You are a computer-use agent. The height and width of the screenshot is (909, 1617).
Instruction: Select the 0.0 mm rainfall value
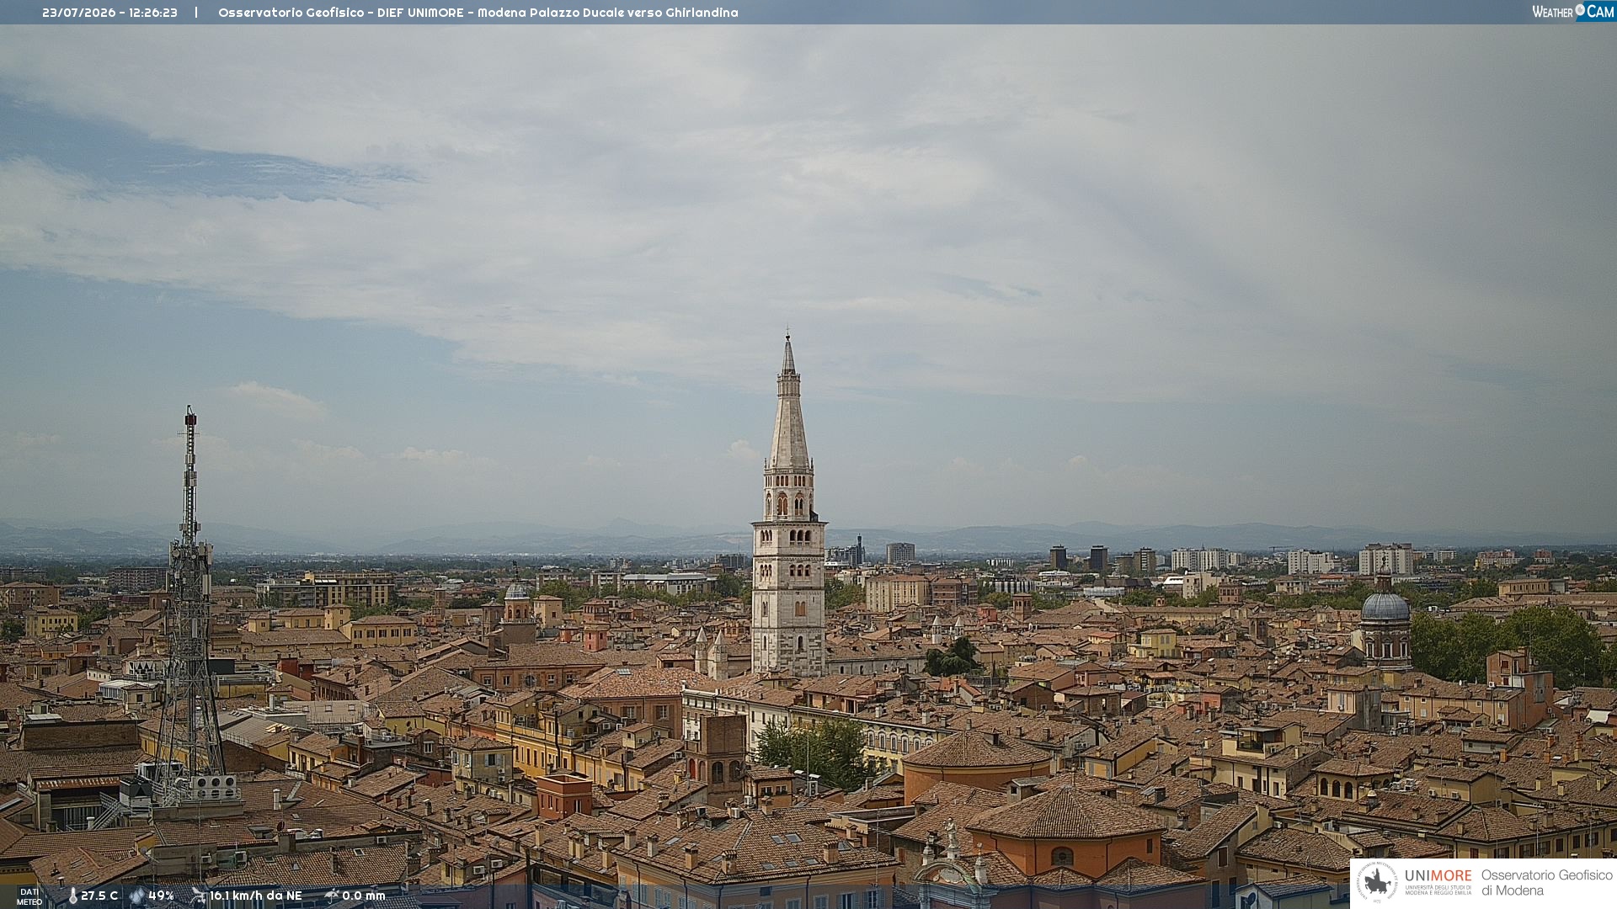[363, 896]
